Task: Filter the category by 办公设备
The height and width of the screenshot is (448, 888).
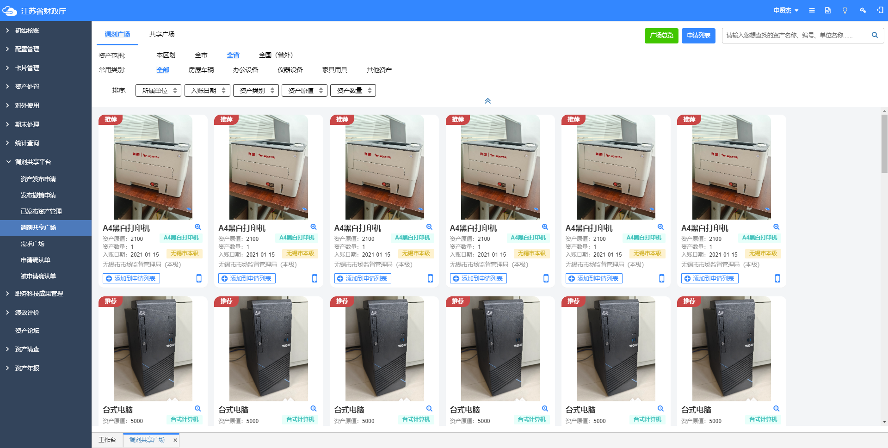Action: click(x=245, y=70)
